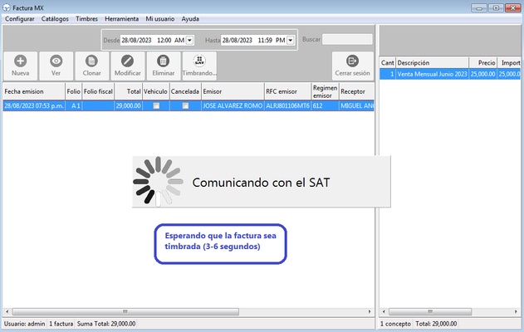Click the Vehiculo column header
Viewport: 524px width, 332px height.
tap(155, 91)
